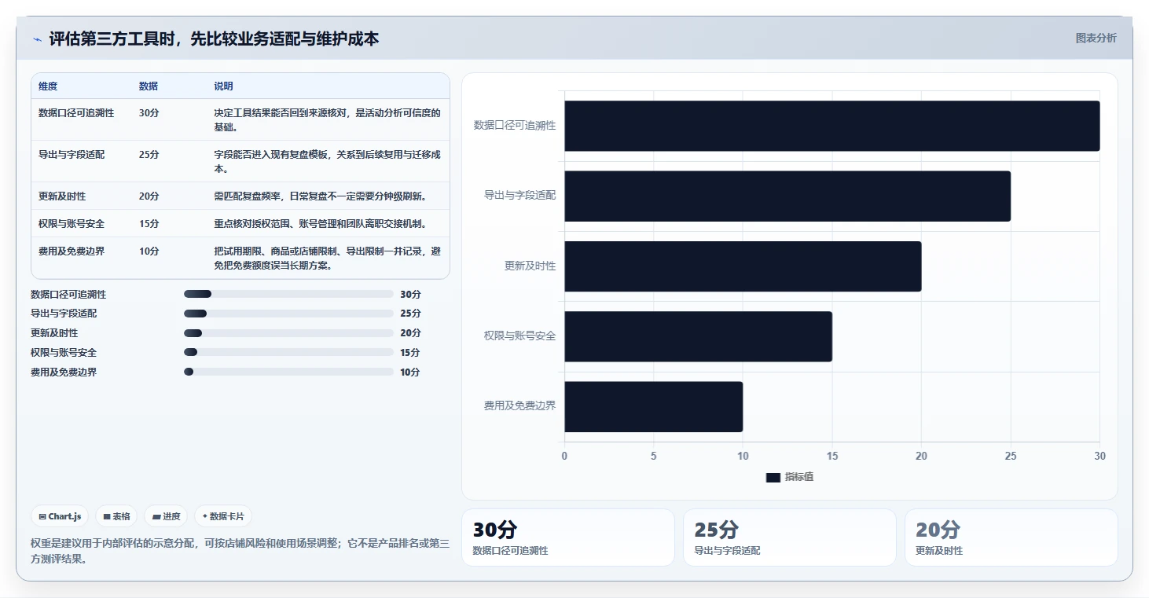Click the 25分 label beside the progress bars
This screenshot has width=1149, height=598.
(x=410, y=314)
